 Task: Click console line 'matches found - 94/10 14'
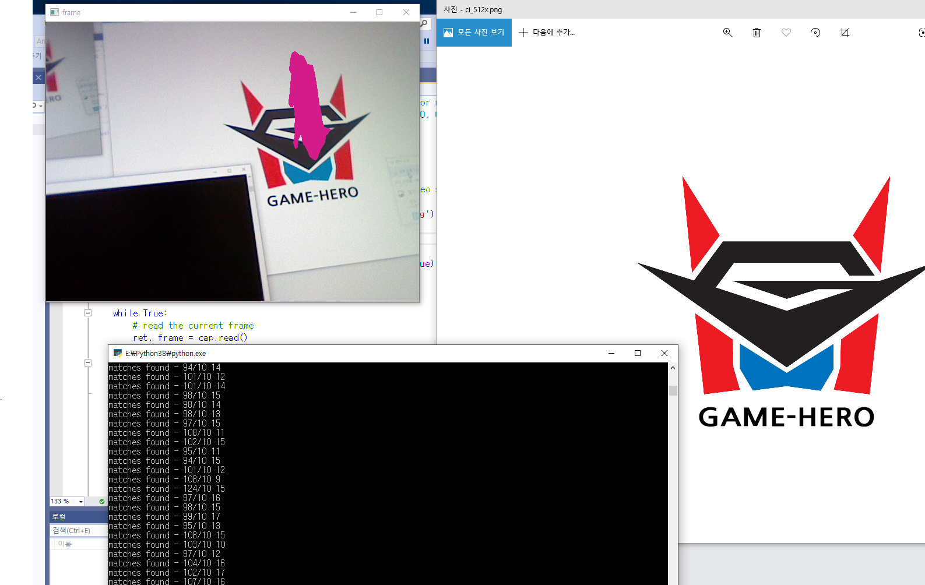pyautogui.click(x=164, y=367)
